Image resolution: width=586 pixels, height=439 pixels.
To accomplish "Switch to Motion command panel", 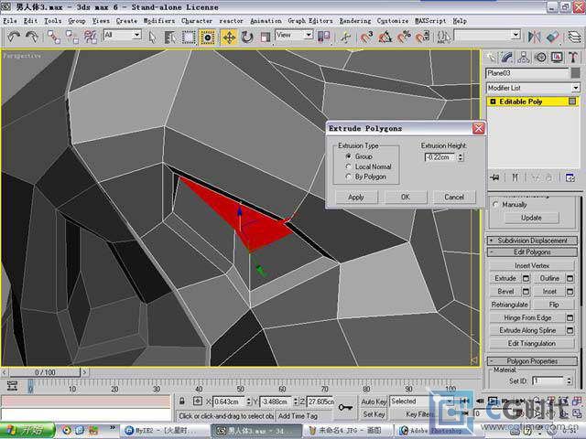I will [x=540, y=57].
